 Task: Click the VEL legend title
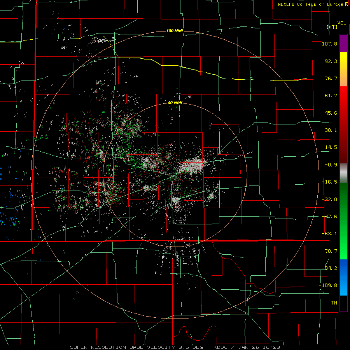pos(341,23)
